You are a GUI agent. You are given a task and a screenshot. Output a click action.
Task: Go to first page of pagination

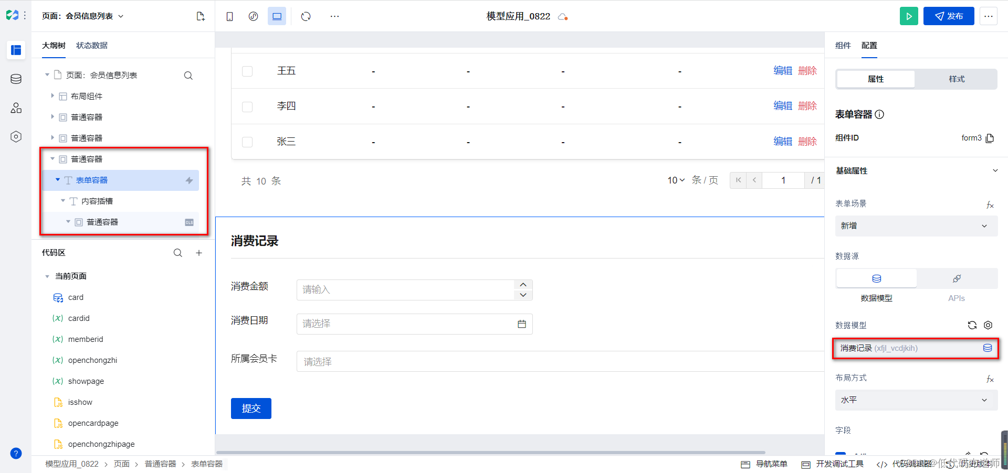(738, 180)
